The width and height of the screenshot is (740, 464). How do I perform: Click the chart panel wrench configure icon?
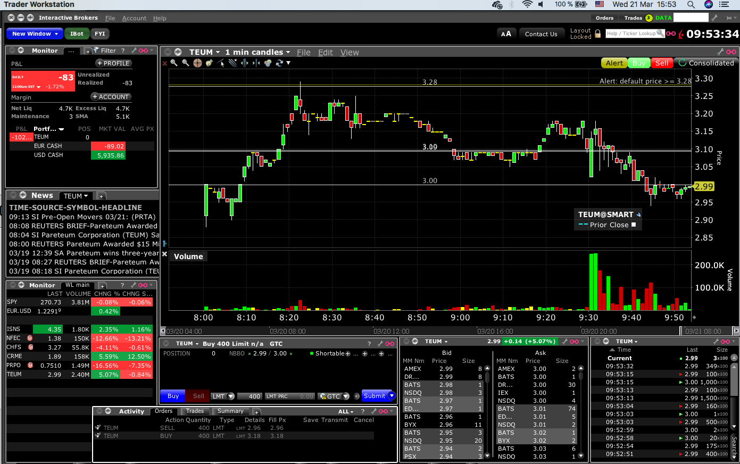[x=720, y=52]
